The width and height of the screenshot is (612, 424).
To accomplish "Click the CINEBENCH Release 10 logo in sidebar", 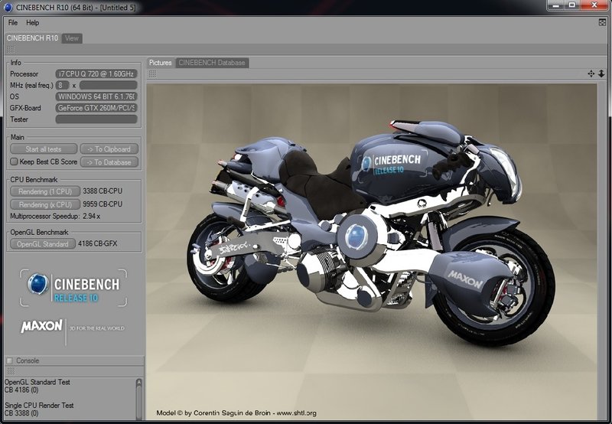I will 73,288.
